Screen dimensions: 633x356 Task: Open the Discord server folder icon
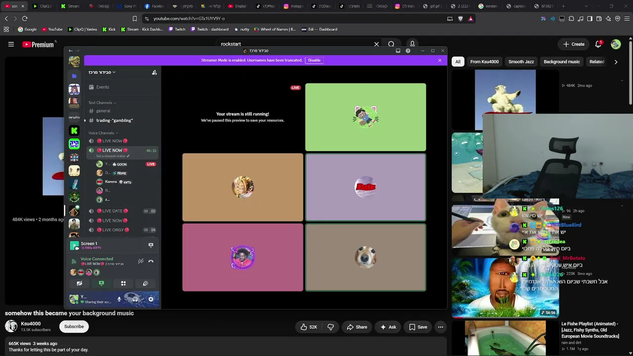(74, 76)
